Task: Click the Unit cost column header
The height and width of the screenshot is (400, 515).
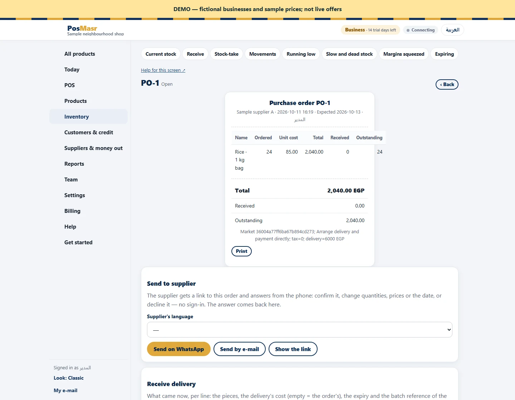Action: click(x=288, y=137)
